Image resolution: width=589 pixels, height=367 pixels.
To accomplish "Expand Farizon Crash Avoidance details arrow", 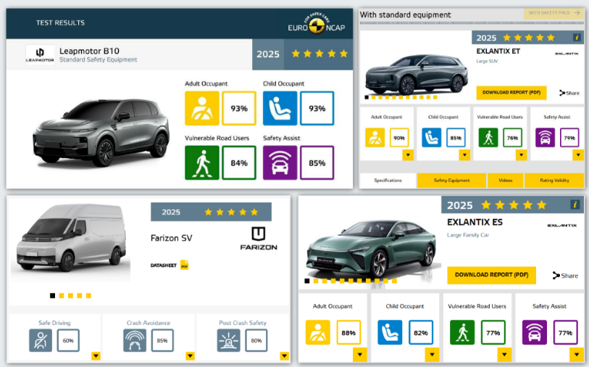I will [190, 355].
